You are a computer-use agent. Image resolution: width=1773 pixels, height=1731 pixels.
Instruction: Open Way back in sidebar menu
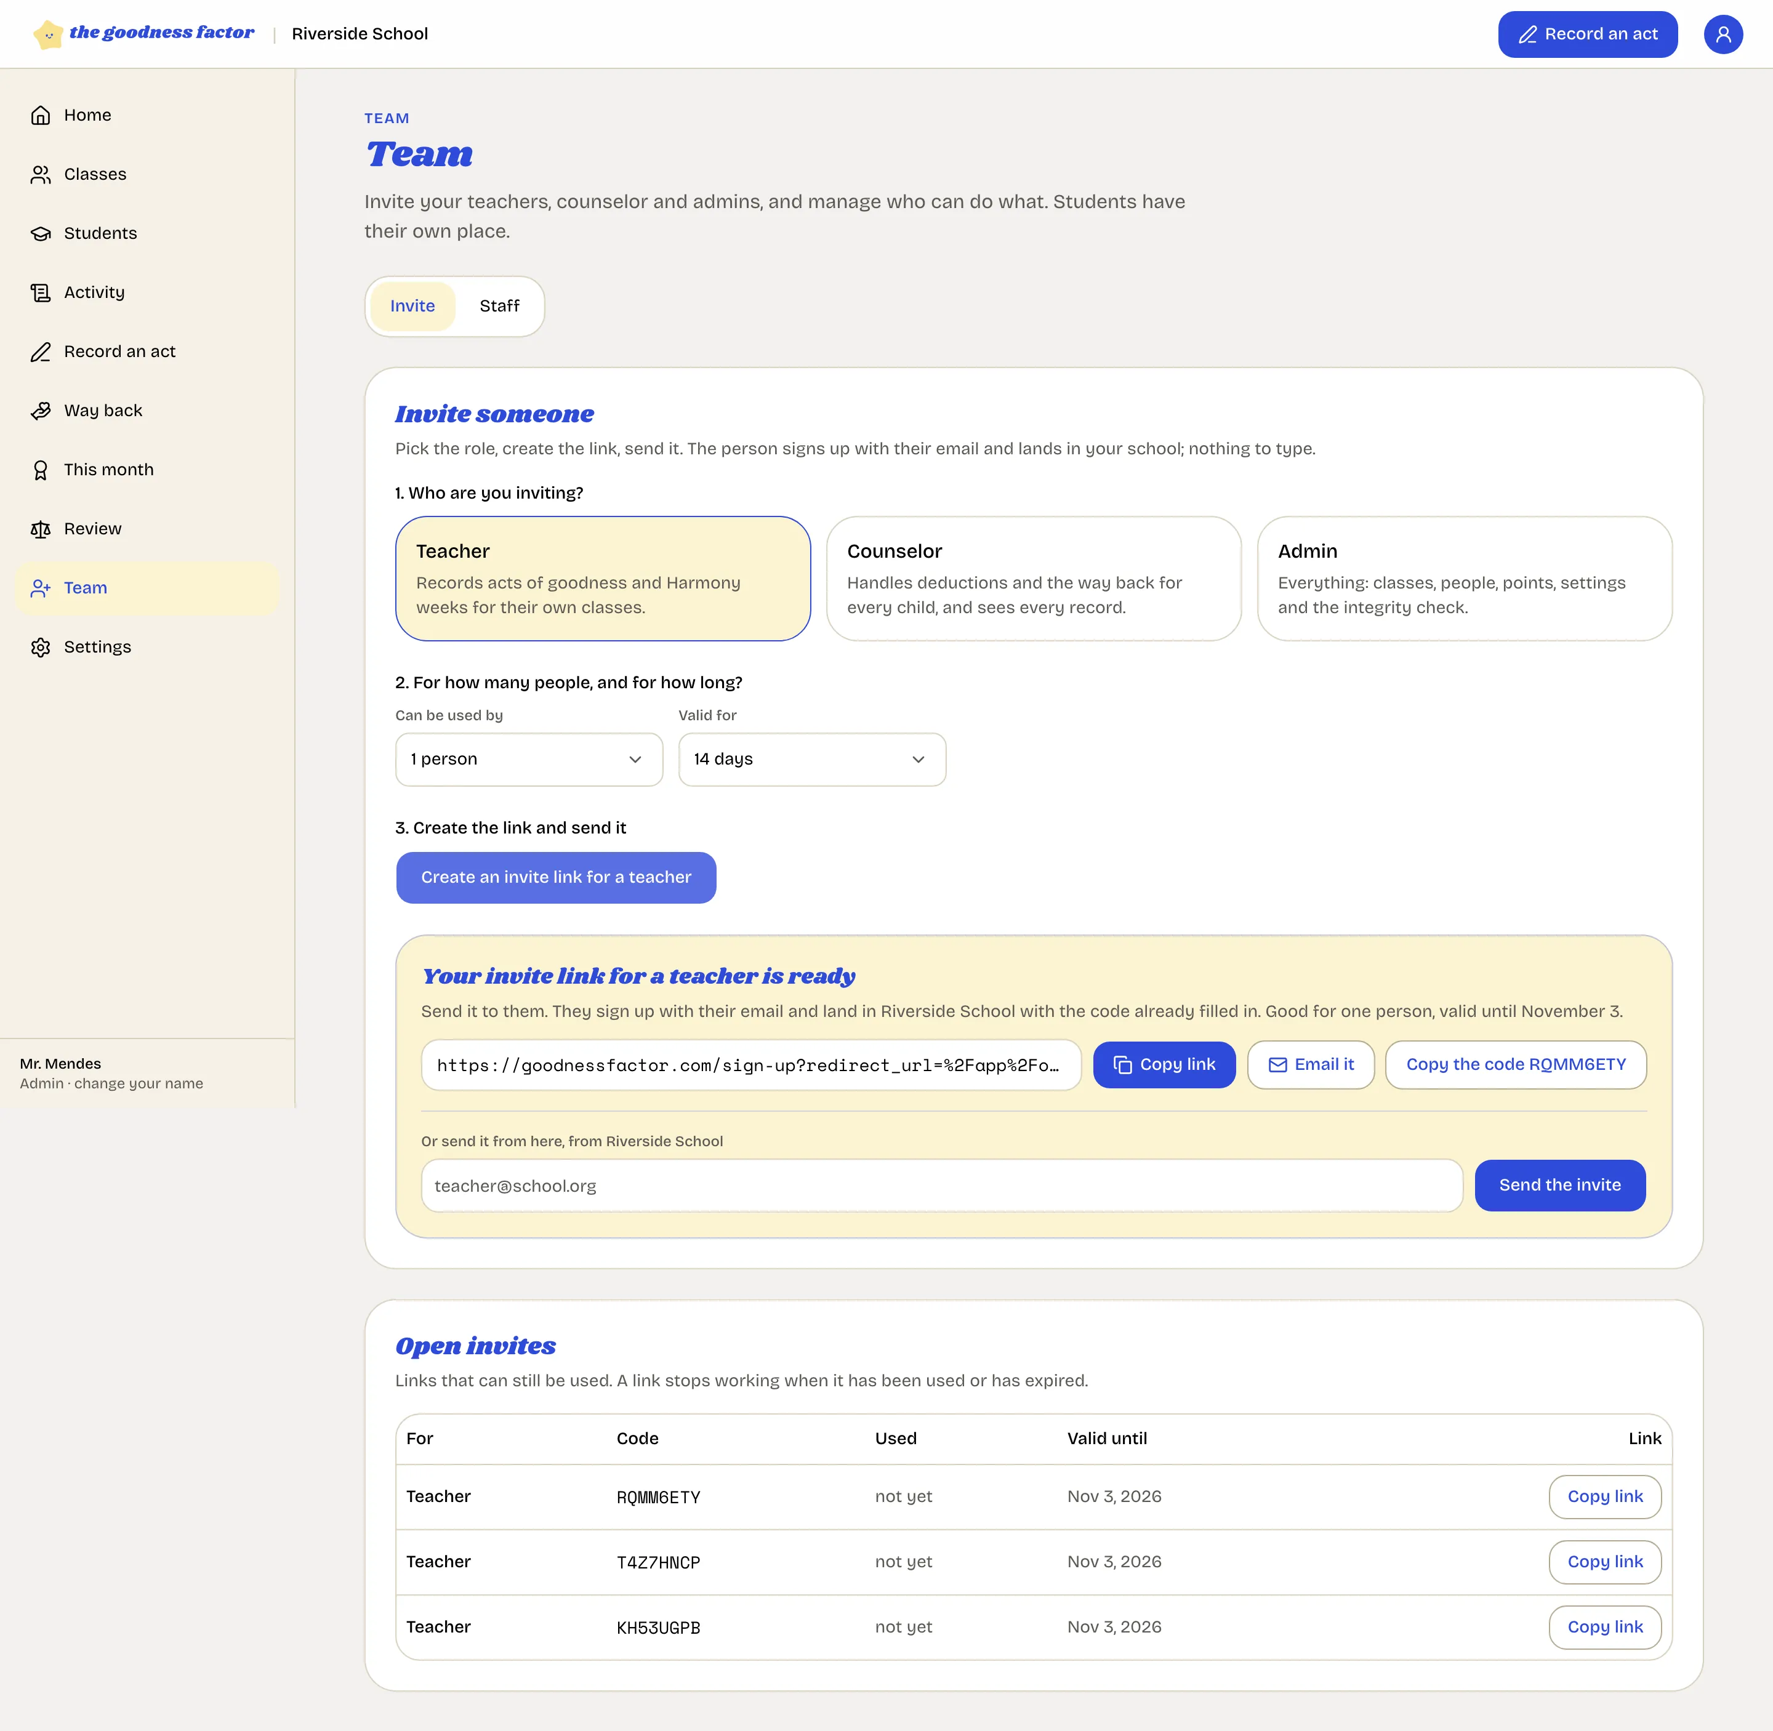147,411
